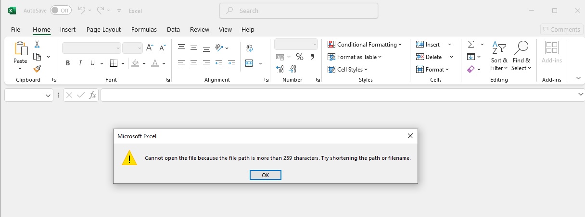Viewport: 585px width, 217px height.
Task: Toggle Underline formatting
Action: 92,63
